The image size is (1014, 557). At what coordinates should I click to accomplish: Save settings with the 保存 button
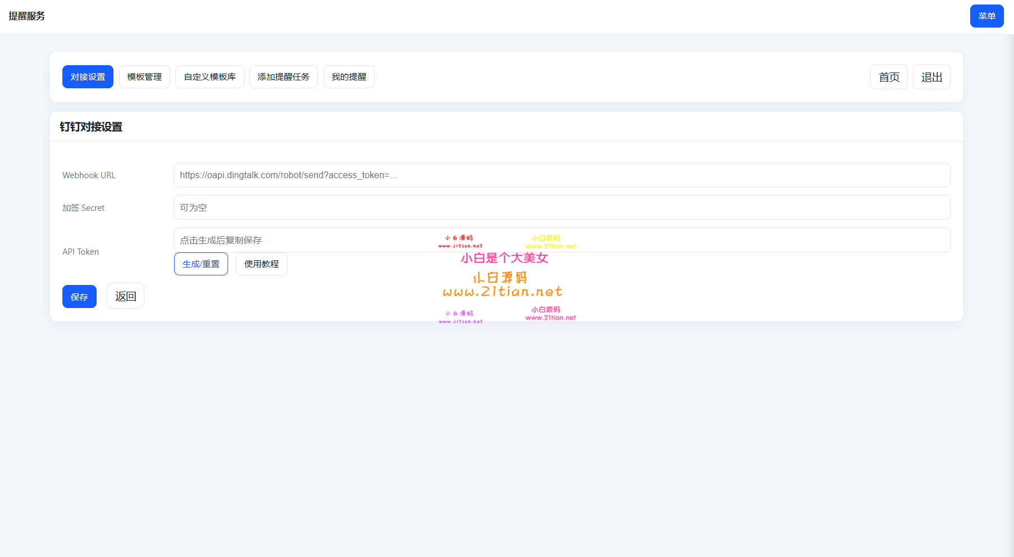click(x=79, y=297)
